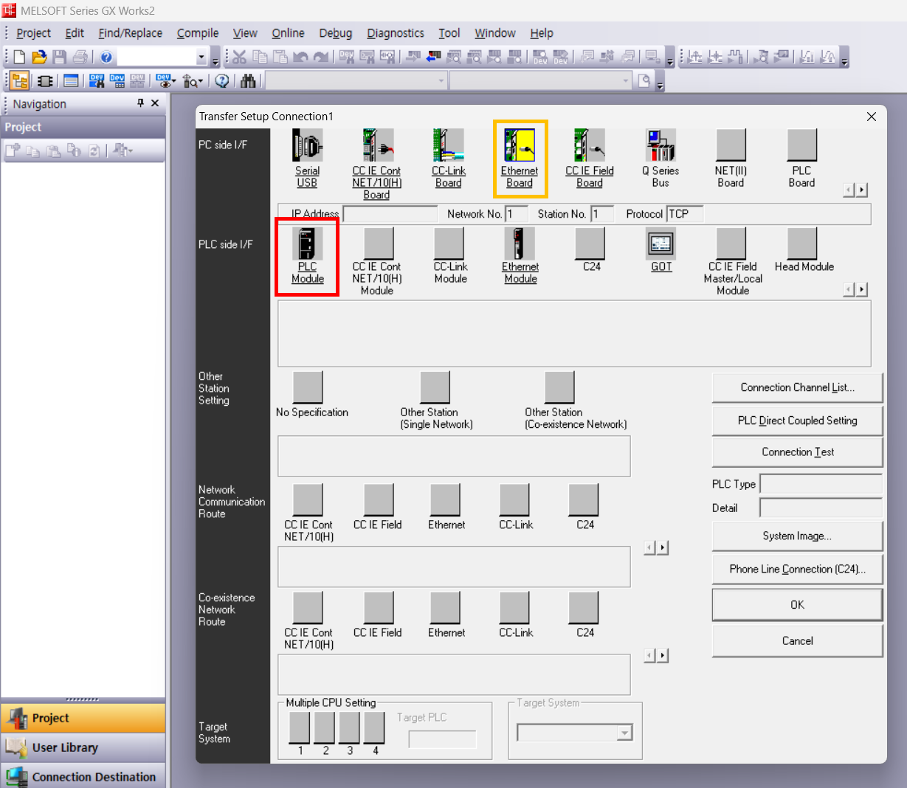Pin the Navigation panel with pushpin
This screenshot has width=907, height=788.
tap(140, 103)
